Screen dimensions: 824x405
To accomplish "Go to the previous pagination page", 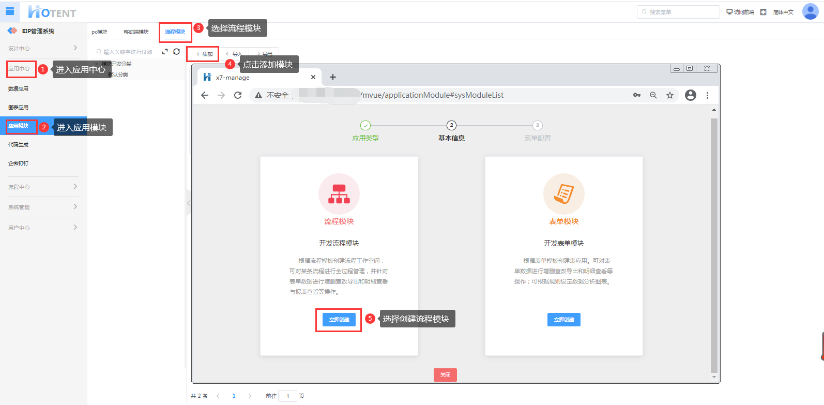I will (x=218, y=396).
